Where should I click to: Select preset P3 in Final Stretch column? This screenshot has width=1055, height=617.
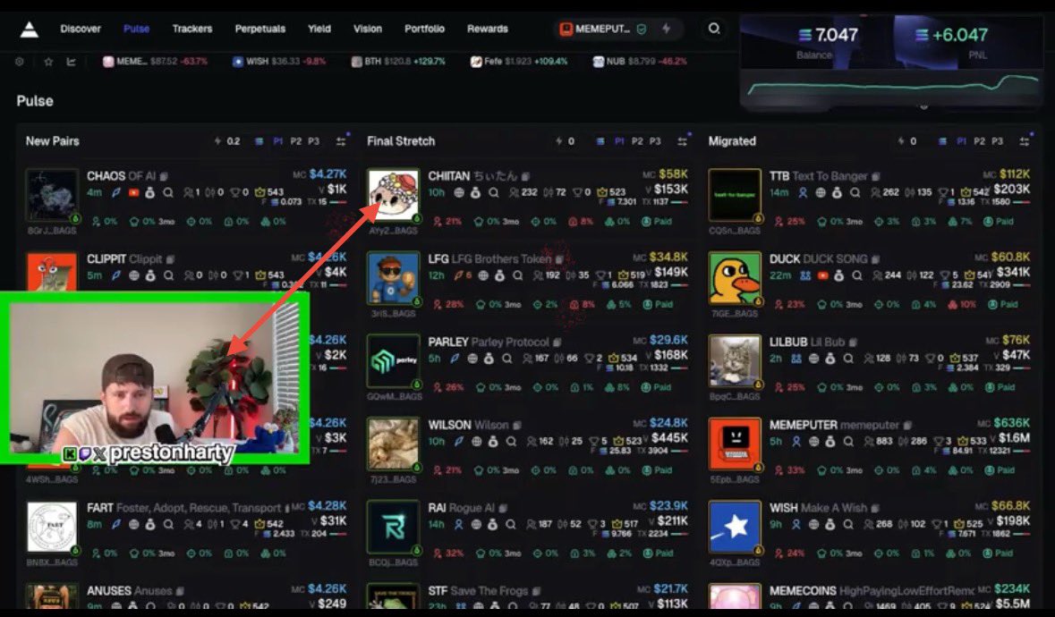pos(655,141)
